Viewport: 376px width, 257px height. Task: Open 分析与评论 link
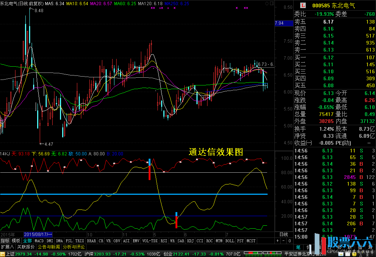pyautogui.click(x=74, y=247)
